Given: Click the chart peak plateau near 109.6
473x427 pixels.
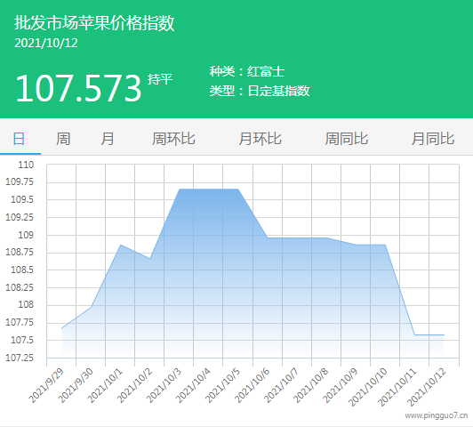Looking at the screenshot, I should coord(209,189).
